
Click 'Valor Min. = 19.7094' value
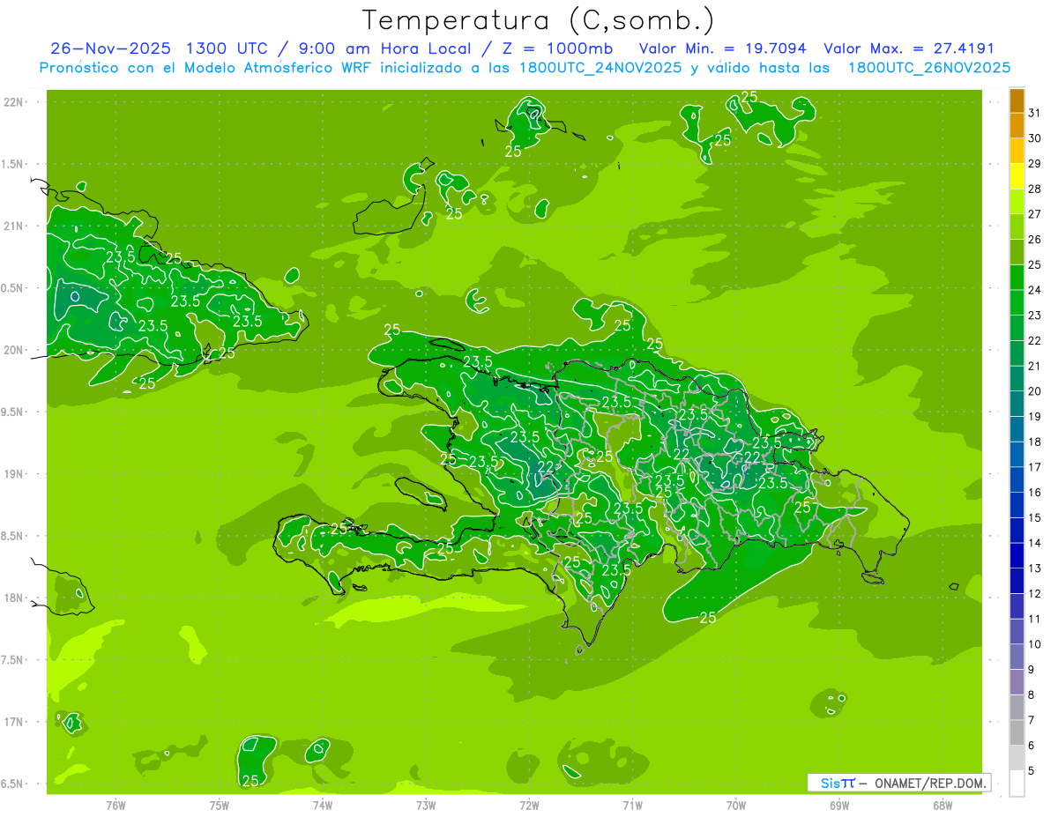[x=723, y=48]
